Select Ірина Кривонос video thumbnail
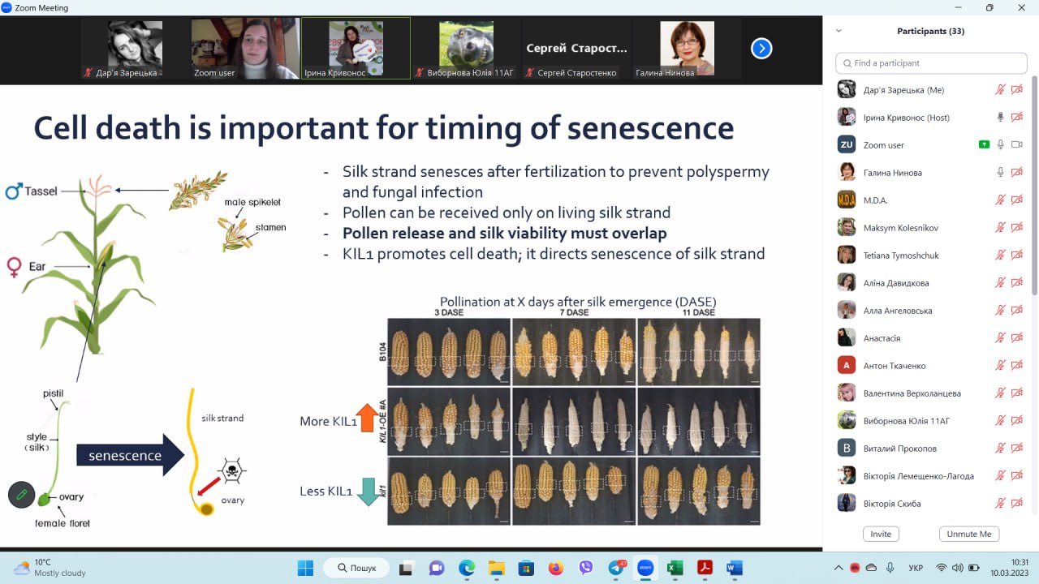Image resolution: width=1039 pixels, height=584 pixels. coord(356,49)
